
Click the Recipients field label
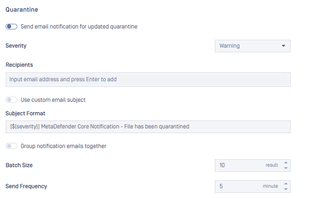(x=19, y=64)
